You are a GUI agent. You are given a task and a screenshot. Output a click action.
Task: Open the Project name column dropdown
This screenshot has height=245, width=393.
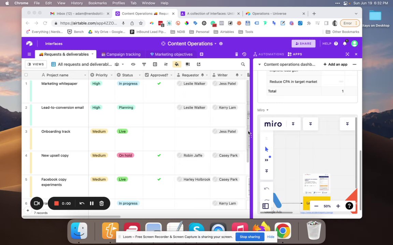pos(85,75)
